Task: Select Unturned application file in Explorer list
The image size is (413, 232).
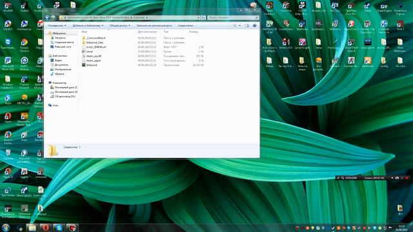Action: pyautogui.click(x=90, y=65)
